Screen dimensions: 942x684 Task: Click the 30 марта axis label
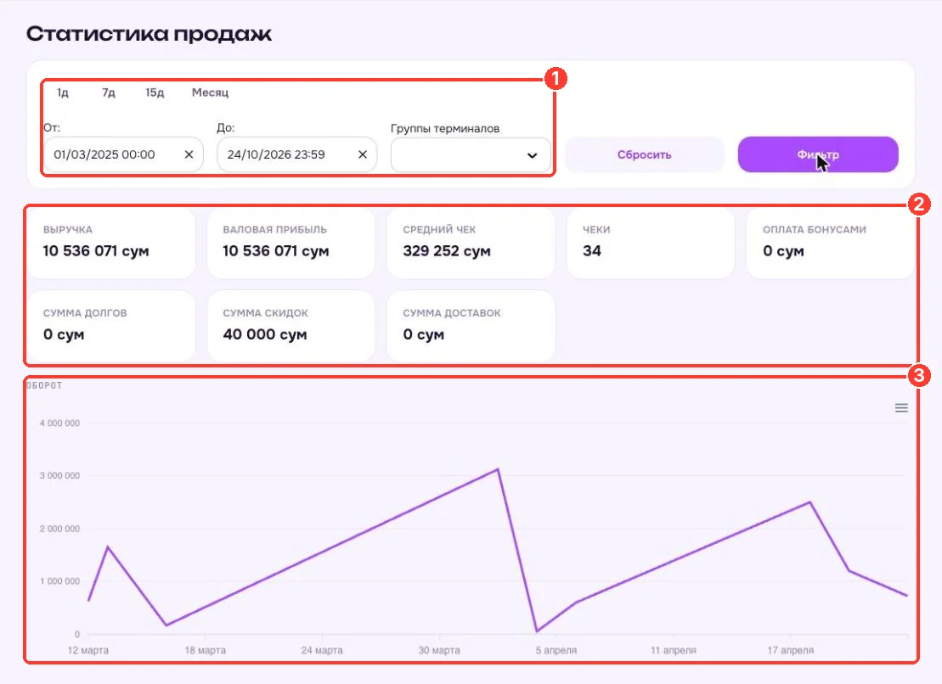point(439,650)
